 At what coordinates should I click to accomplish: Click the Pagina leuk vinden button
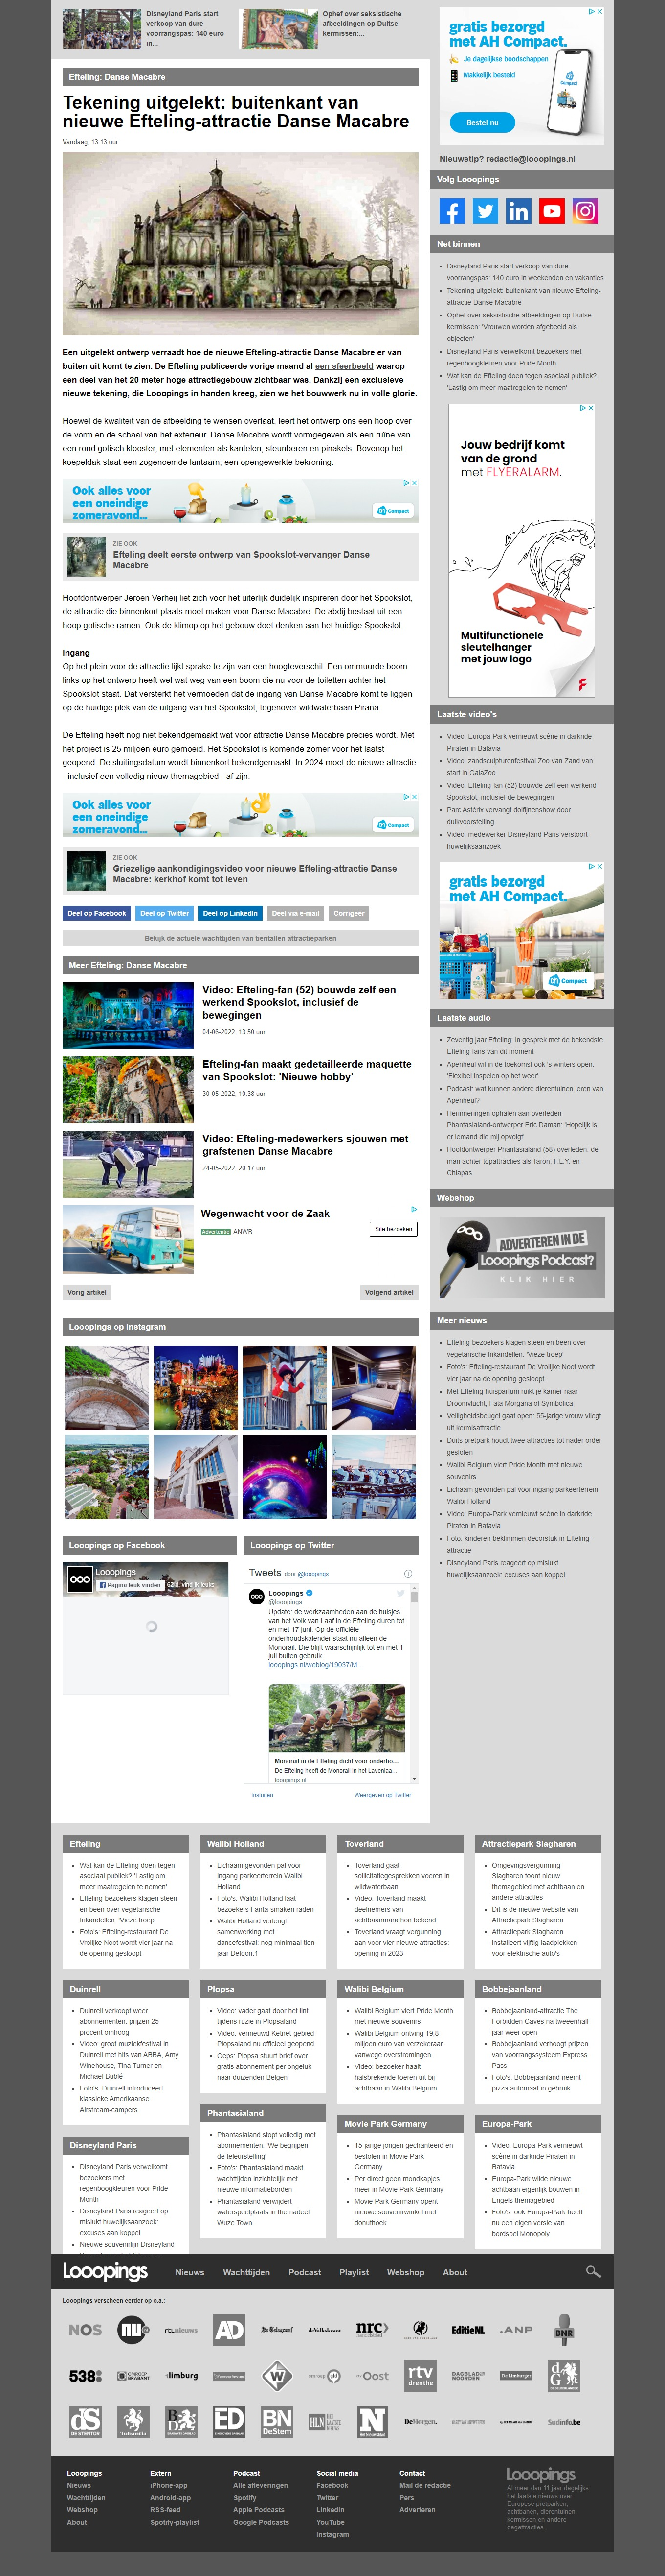coord(130,1585)
